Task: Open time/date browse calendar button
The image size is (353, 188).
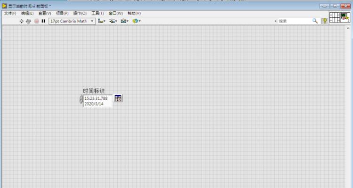Action: click(118, 98)
